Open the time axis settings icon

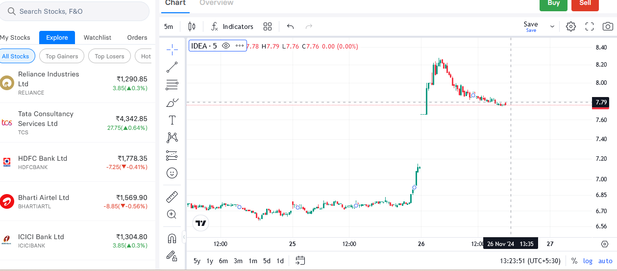pos(605,244)
